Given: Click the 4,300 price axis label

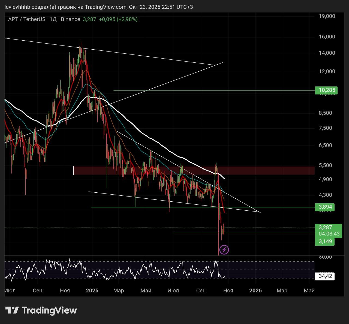Looking at the screenshot, I should pyautogui.click(x=325, y=195).
